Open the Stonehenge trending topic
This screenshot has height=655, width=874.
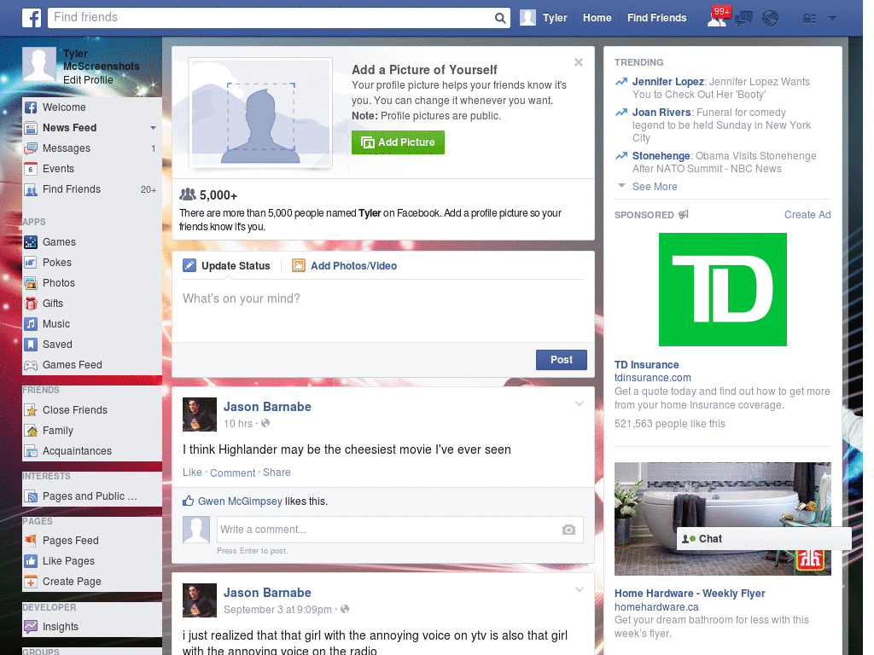[661, 156]
